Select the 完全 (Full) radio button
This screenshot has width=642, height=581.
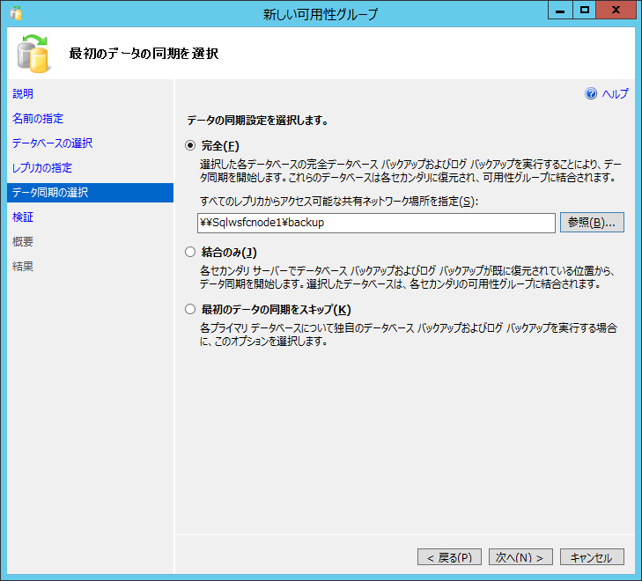(190, 146)
